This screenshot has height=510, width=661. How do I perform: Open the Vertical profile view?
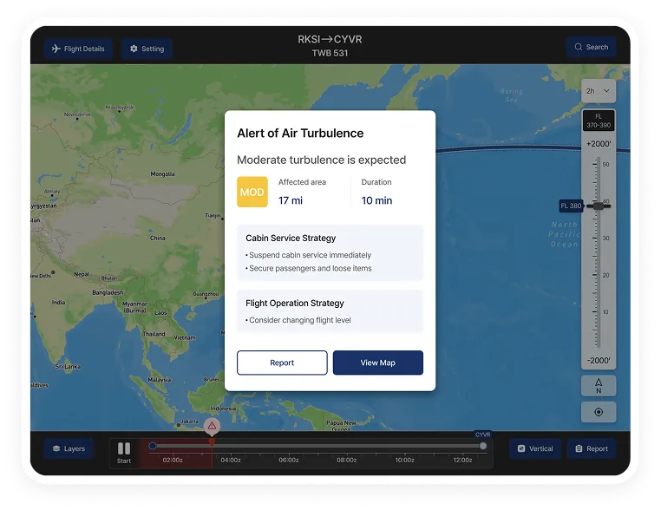[x=533, y=448]
